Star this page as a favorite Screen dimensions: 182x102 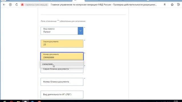(172, 5)
